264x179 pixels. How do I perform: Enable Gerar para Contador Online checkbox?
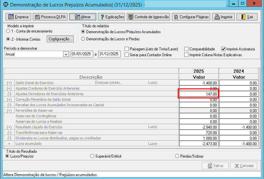[126, 55]
